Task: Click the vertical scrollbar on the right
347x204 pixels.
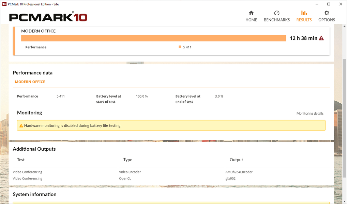Action: (345, 118)
